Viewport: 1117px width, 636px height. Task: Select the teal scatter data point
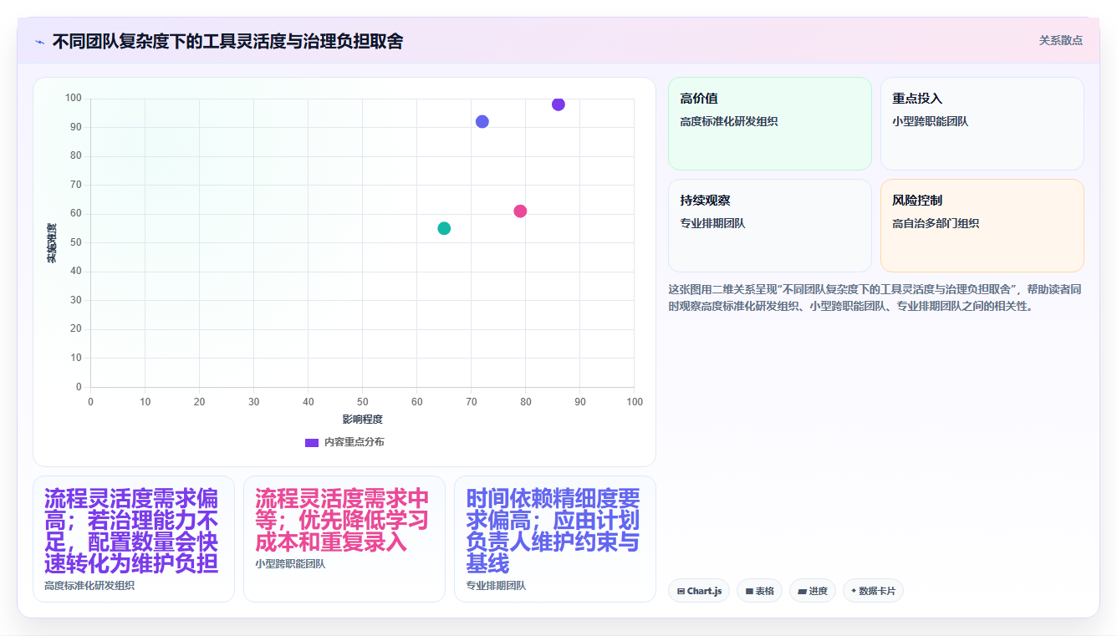coord(444,228)
